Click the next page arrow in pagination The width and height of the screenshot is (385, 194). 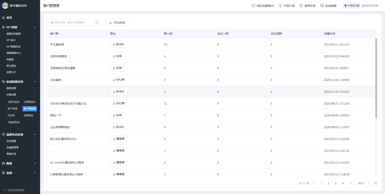click(350, 183)
